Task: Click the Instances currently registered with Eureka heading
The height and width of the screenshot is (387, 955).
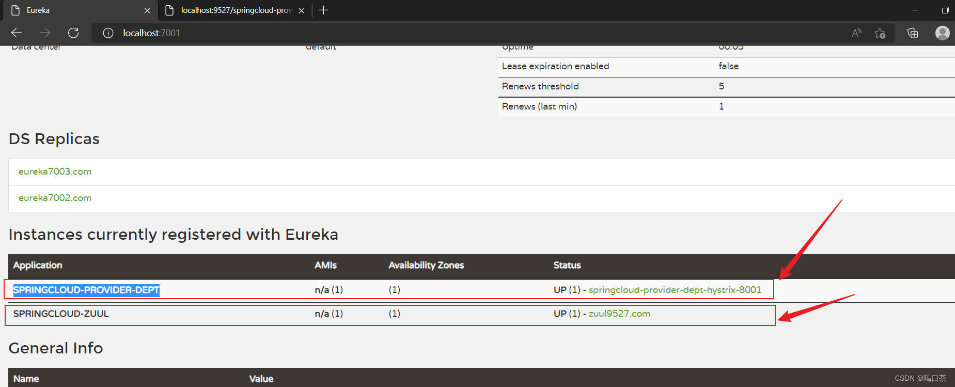Action: tap(173, 235)
